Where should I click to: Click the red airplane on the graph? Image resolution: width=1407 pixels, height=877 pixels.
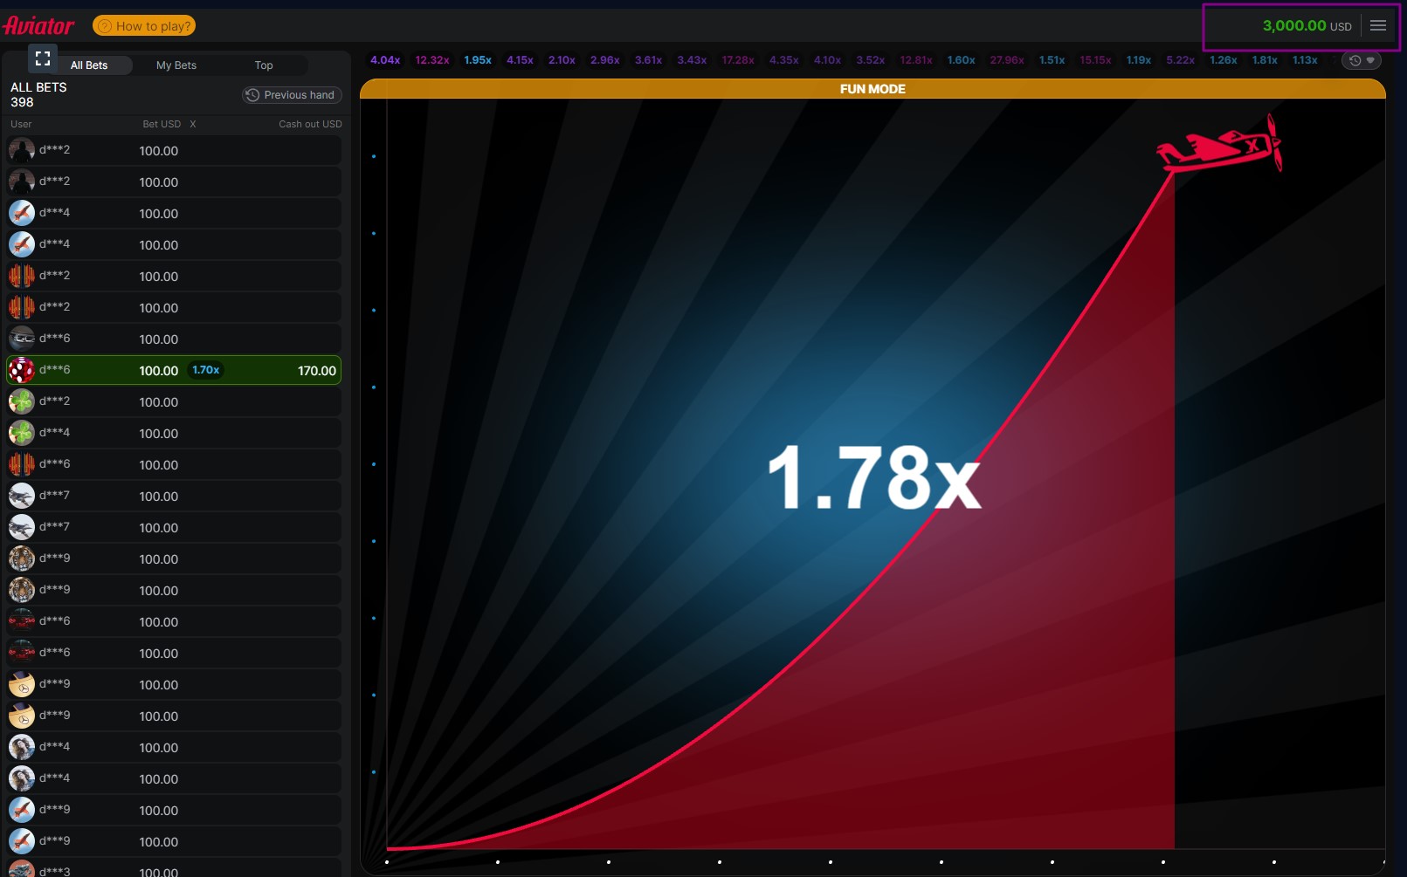[1221, 147]
